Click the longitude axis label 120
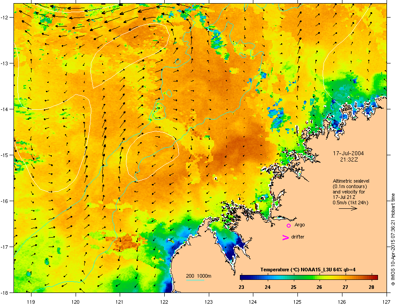Screen dimensions: 396x306 click(76, 301)
